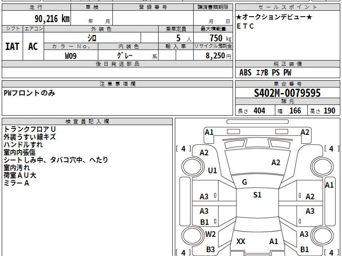Click the B3 mark on the diagram
This screenshot has height=256, width=342.
210,249
